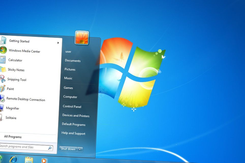Open All Programs list

pyautogui.click(x=13, y=137)
